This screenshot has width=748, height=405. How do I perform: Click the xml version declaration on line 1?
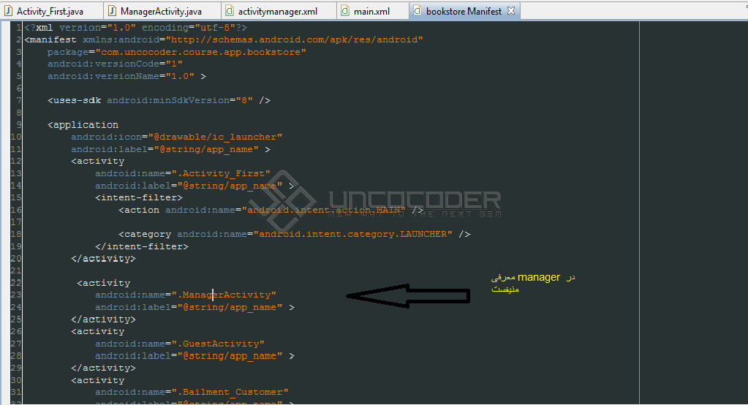click(135, 28)
